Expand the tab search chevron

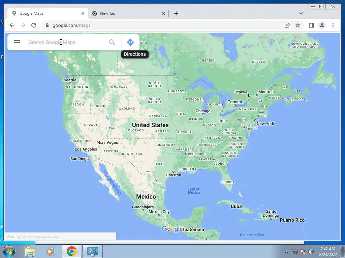tap(301, 13)
